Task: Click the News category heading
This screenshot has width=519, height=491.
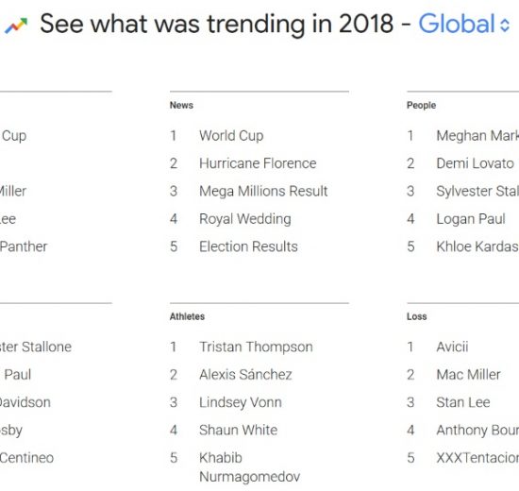Action: point(181,105)
